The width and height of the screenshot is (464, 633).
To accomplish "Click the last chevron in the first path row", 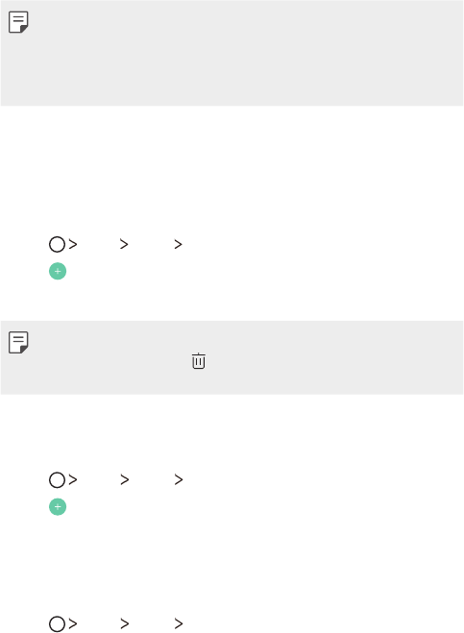I will 178,244.
